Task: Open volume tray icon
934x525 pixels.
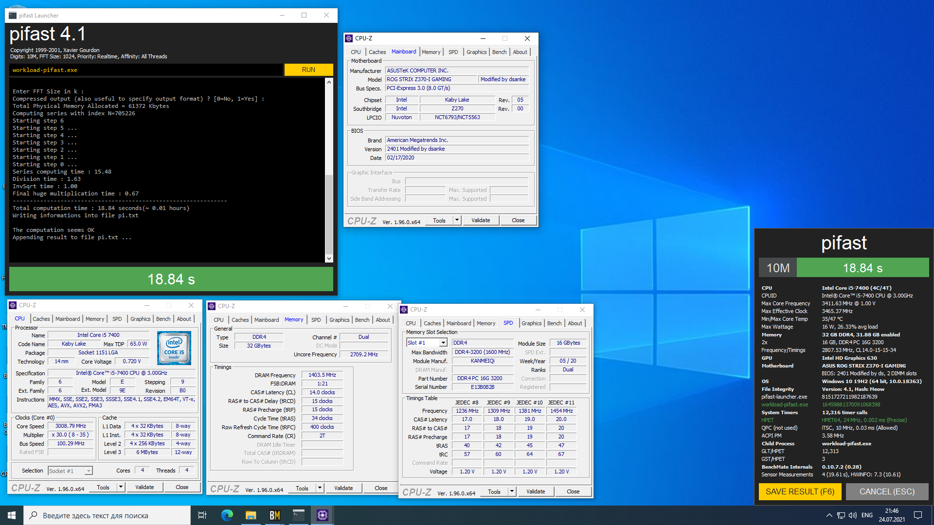Action: point(853,515)
